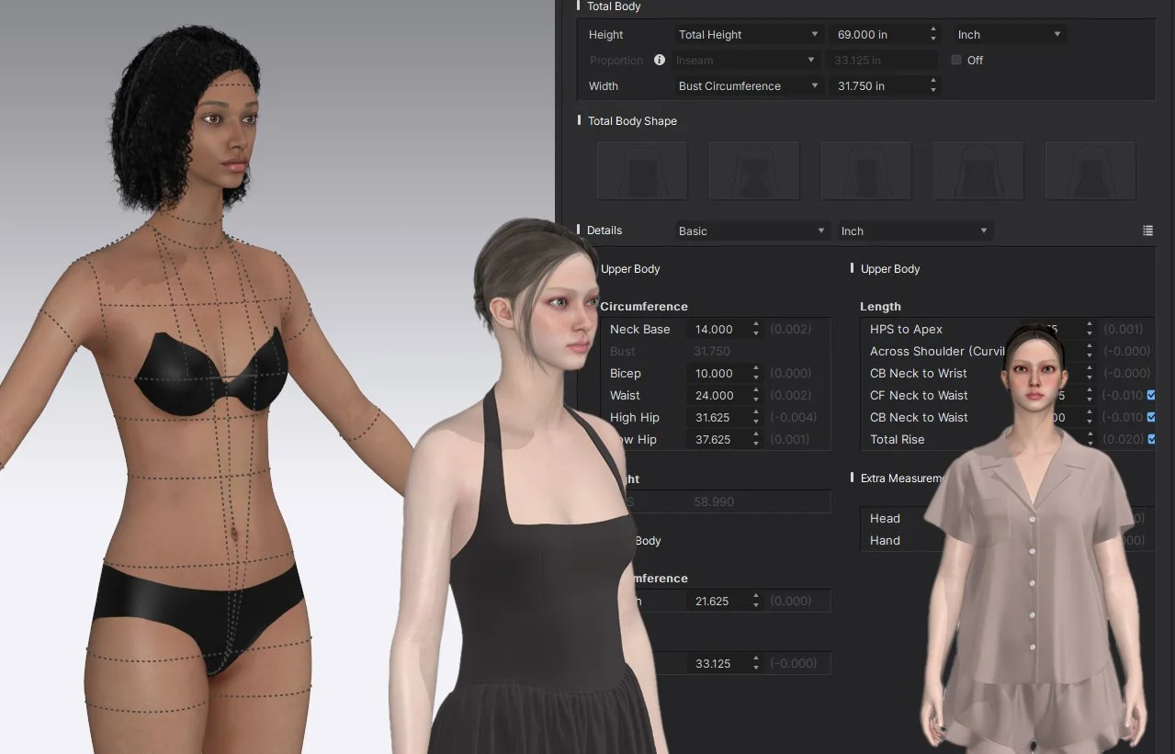Toggle the Total Rise checkbox
1175x754 pixels.
coord(1151,439)
